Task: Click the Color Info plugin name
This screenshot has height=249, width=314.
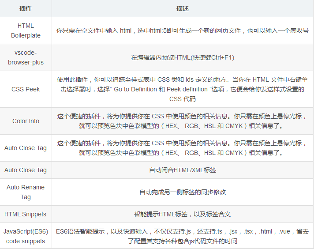Action: (26, 121)
